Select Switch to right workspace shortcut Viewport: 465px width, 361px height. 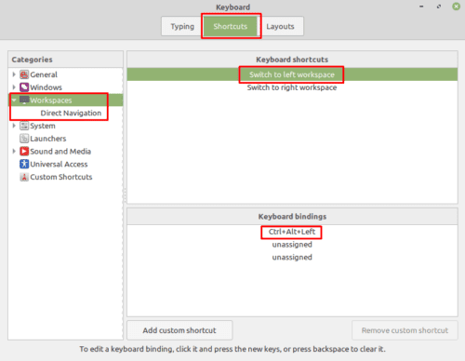click(292, 87)
